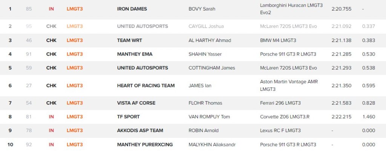Image resolution: width=386 pixels, height=152 pixels.
Task: Select UNITED AUTOSPORTS in the CAYGILL row
Action: (x=142, y=26)
